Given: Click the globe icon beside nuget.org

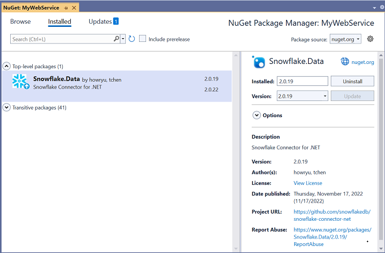Looking at the screenshot, I should pos(345,61).
